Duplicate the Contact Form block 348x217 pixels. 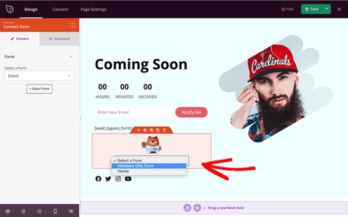coord(158,130)
